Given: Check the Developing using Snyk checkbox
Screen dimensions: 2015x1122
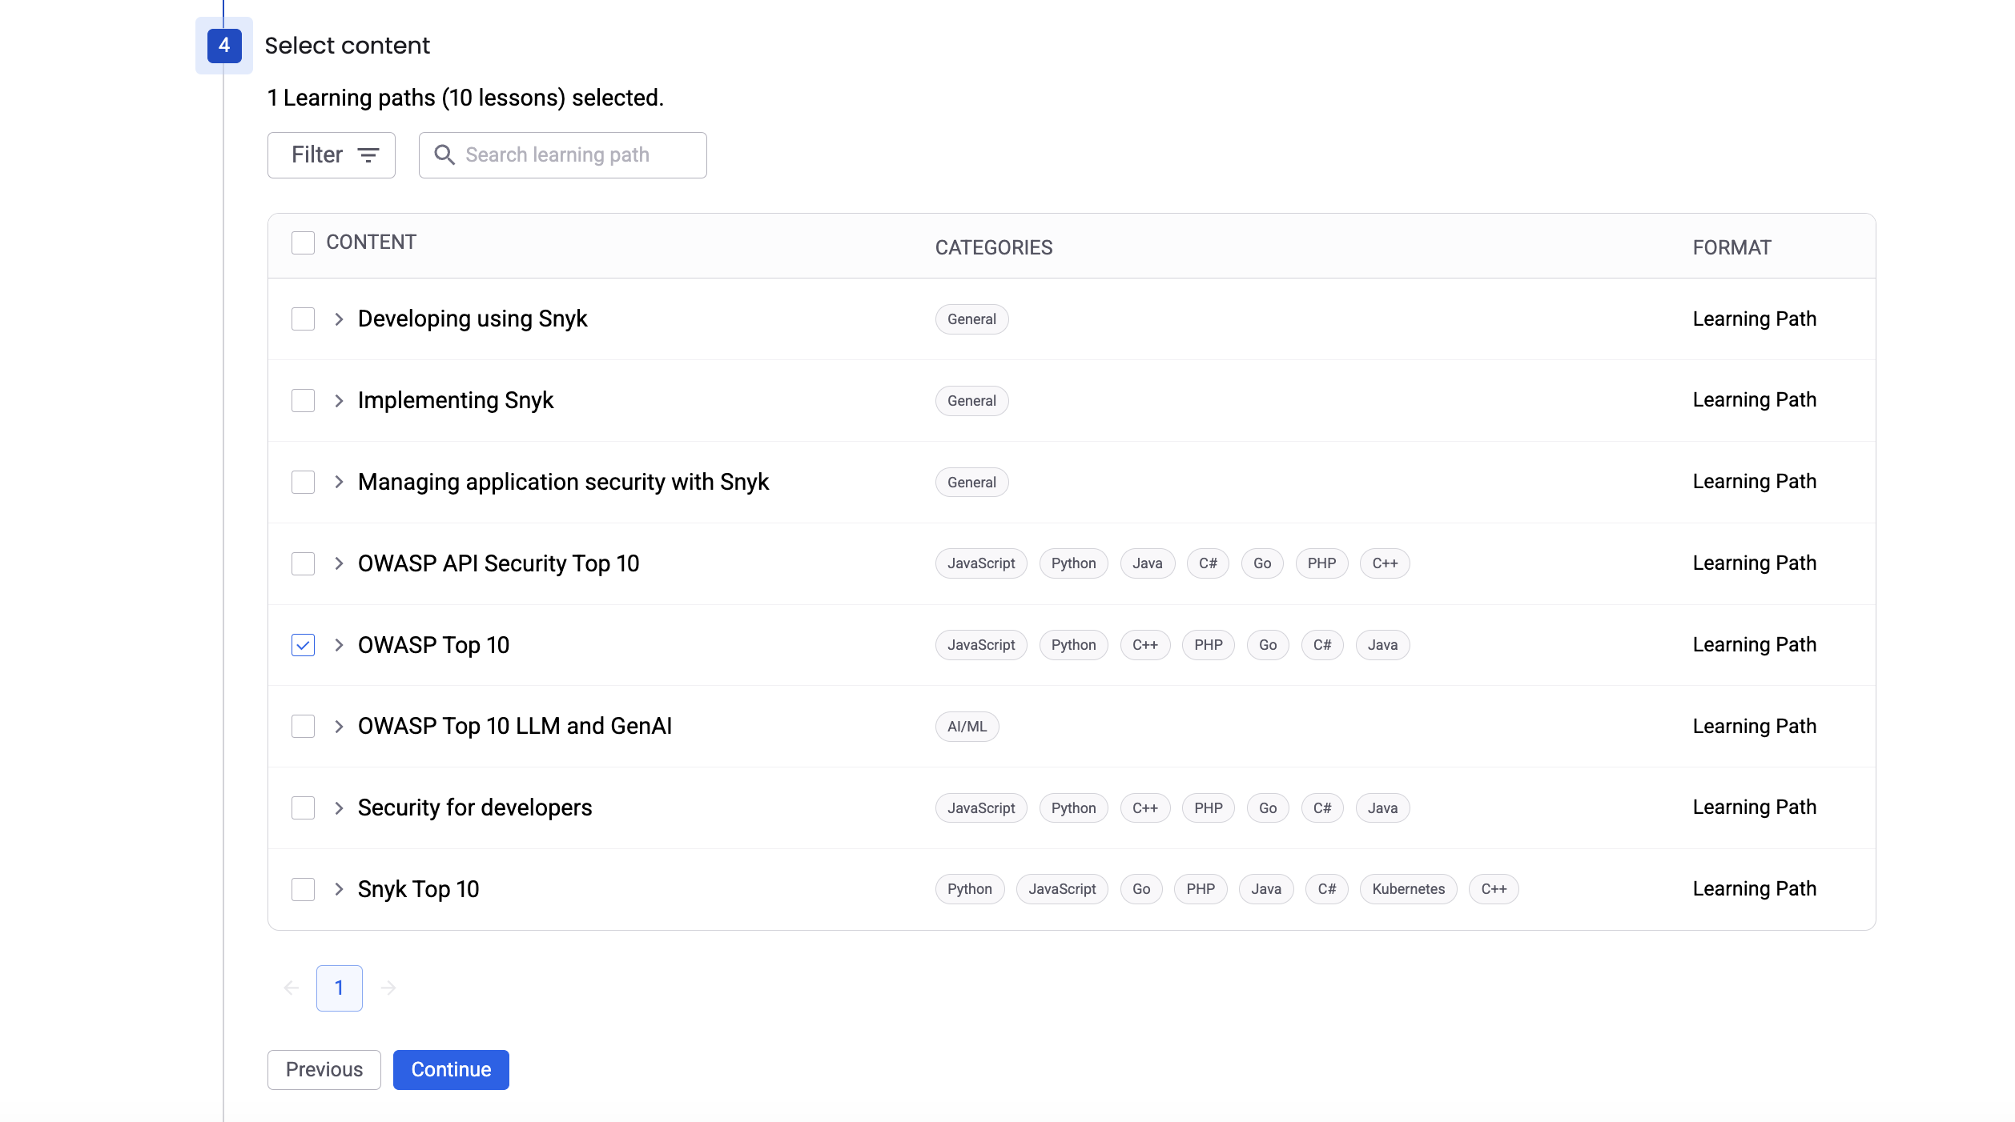Looking at the screenshot, I should (x=303, y=319).
